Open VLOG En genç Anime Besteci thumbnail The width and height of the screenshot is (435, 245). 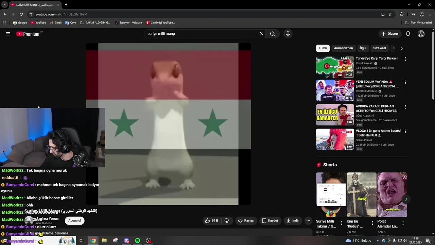(x=335, y=139)
